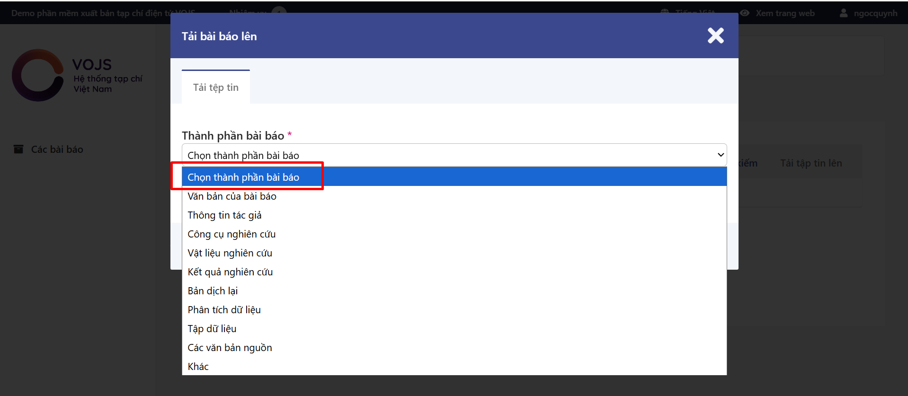Viewport: 908px width, 396px height.
Task: Select the Tải tệp tin tab
Action: coord(216,88)
